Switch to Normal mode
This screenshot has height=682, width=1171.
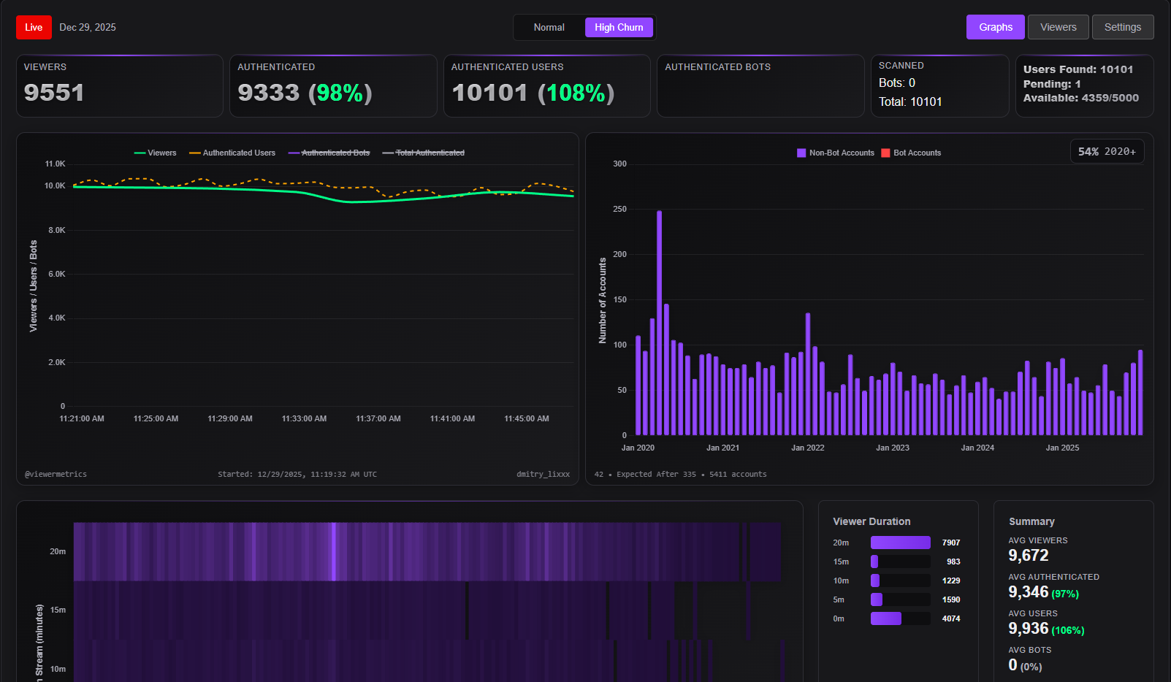[x=549, y=27]
